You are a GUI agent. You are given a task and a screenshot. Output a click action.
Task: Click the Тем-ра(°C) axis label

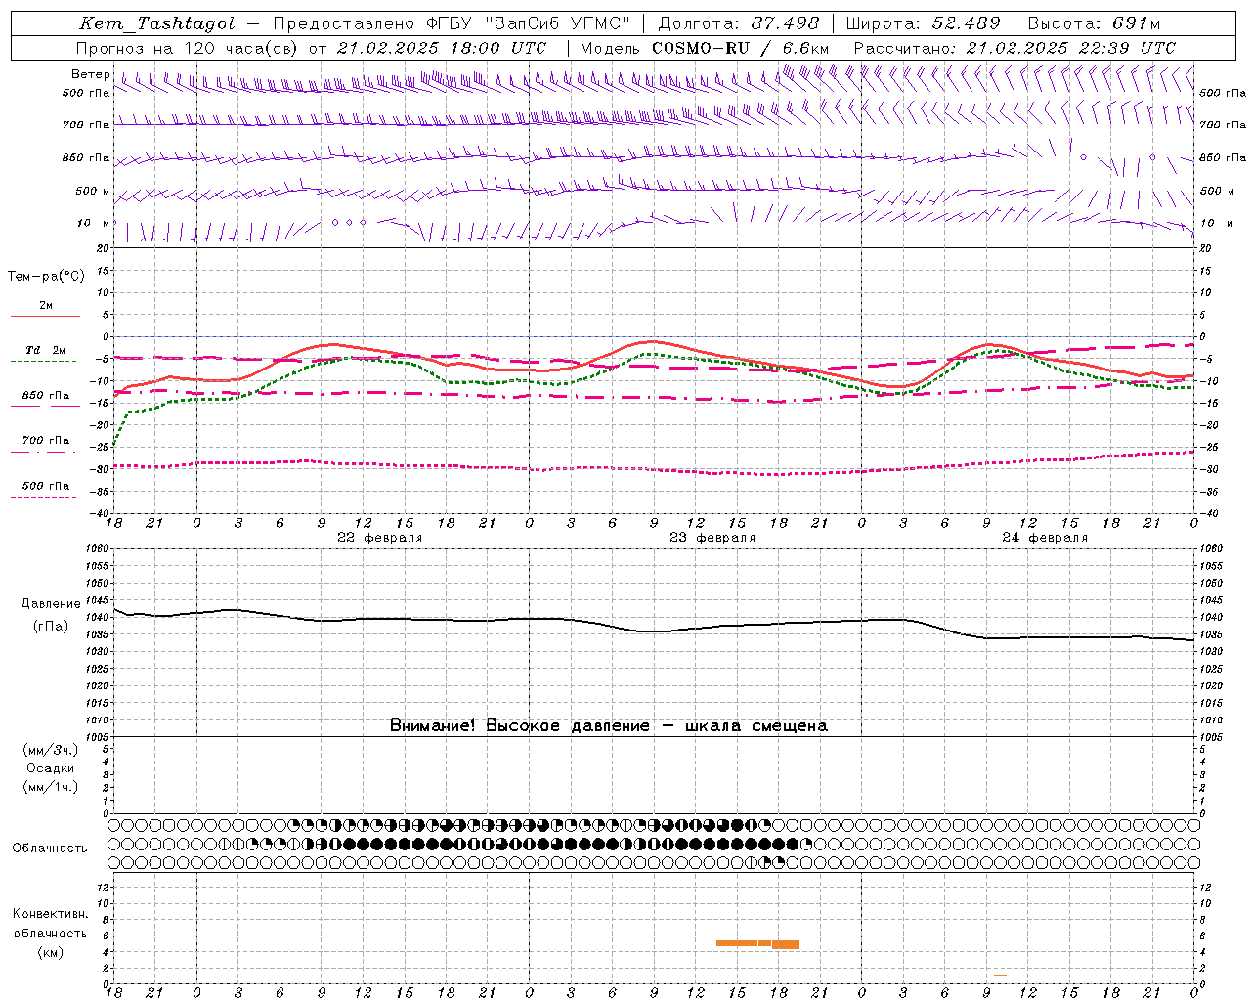pos(46,277)
